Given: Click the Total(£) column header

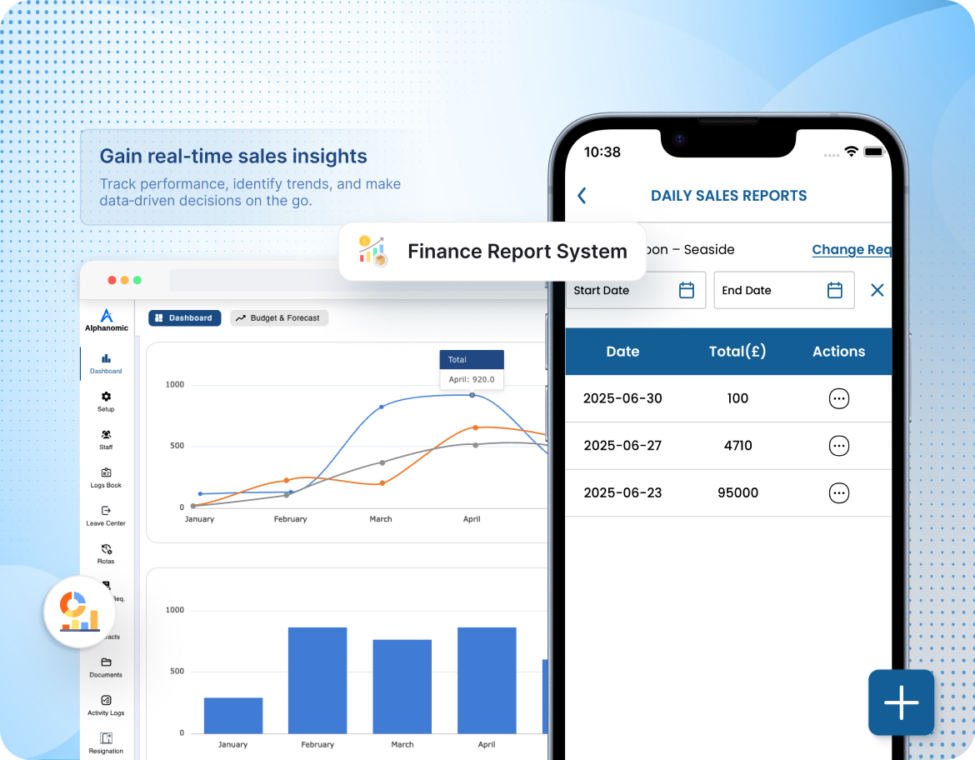Looking at the screenshot, I should click(737, 352).
